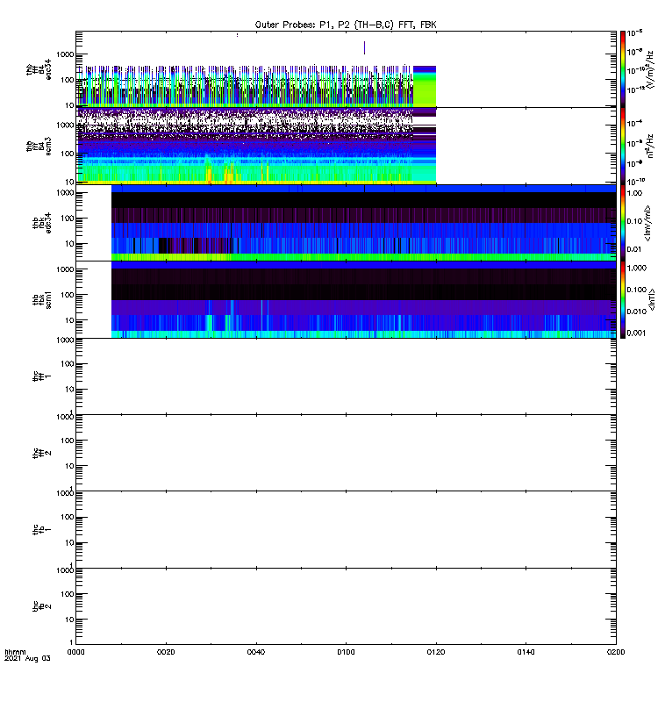The image size is (658, 702).
Task: Click the <|mV/m|> color scale bar
Action: click(x=623, y=223)
